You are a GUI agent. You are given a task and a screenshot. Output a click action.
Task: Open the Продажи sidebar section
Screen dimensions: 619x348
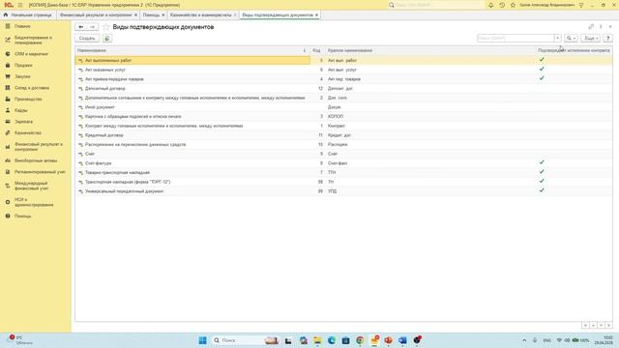pos(23,65)
